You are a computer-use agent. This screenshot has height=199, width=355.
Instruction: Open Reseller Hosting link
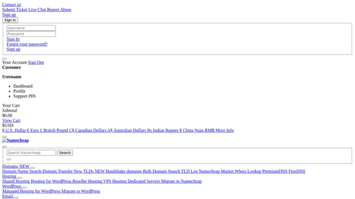click(87, 181)
